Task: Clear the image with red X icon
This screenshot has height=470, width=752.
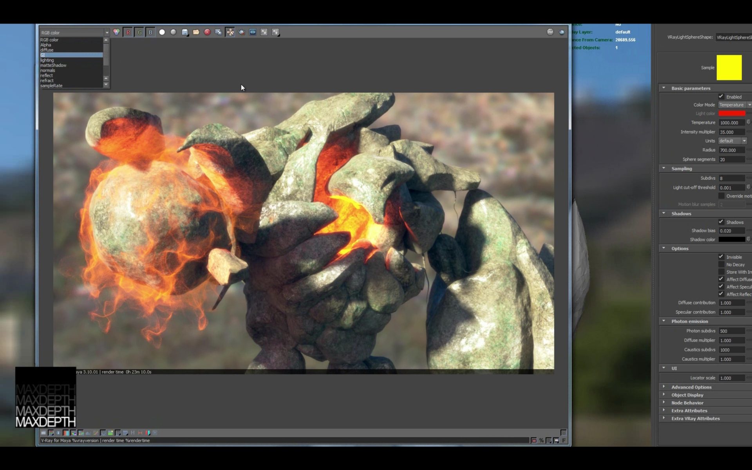Action: point(207,32)
